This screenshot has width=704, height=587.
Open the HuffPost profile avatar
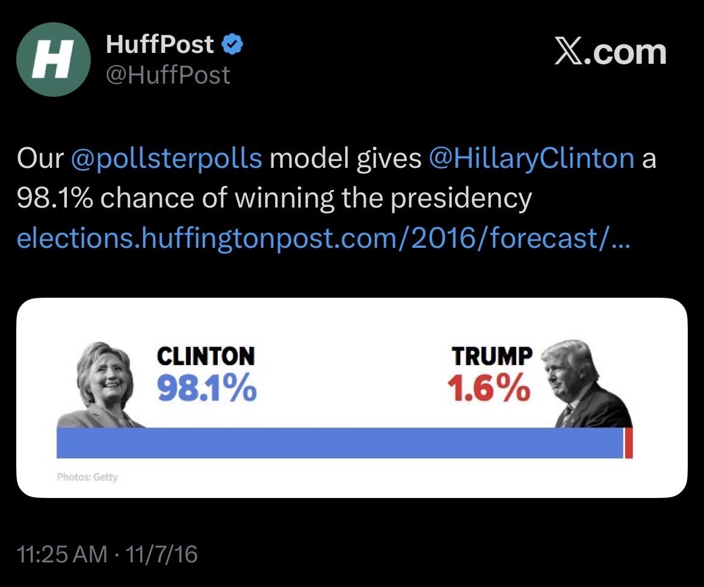pyautogui.click(x=54, y=59)
